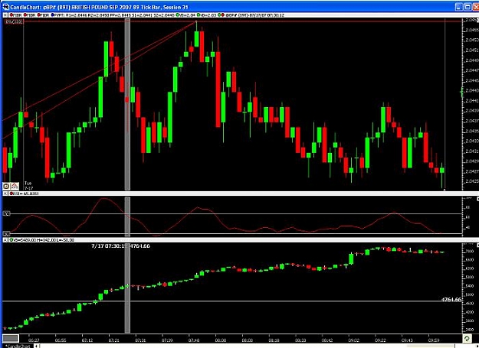Click the RSI value readout text
Image resolution: width=479 pixels, height=348 pixels.
point(26,194)
